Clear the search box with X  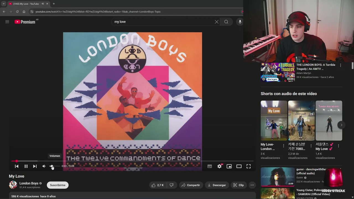coord(217,22)
